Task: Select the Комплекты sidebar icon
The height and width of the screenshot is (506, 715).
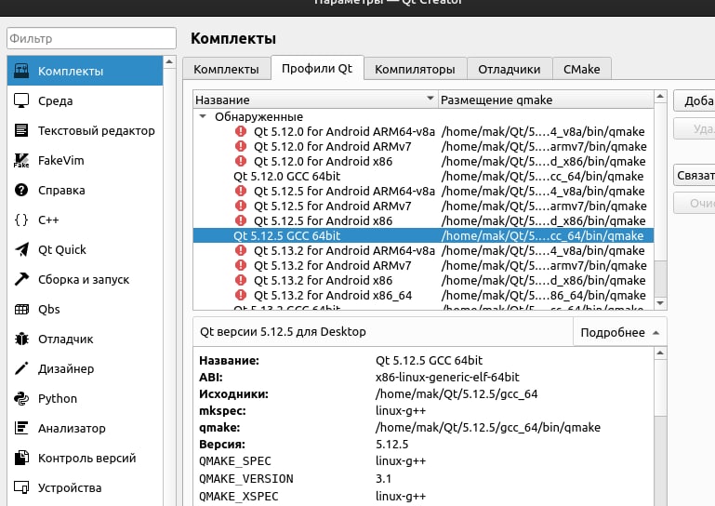Action: (x=21, y=71)
